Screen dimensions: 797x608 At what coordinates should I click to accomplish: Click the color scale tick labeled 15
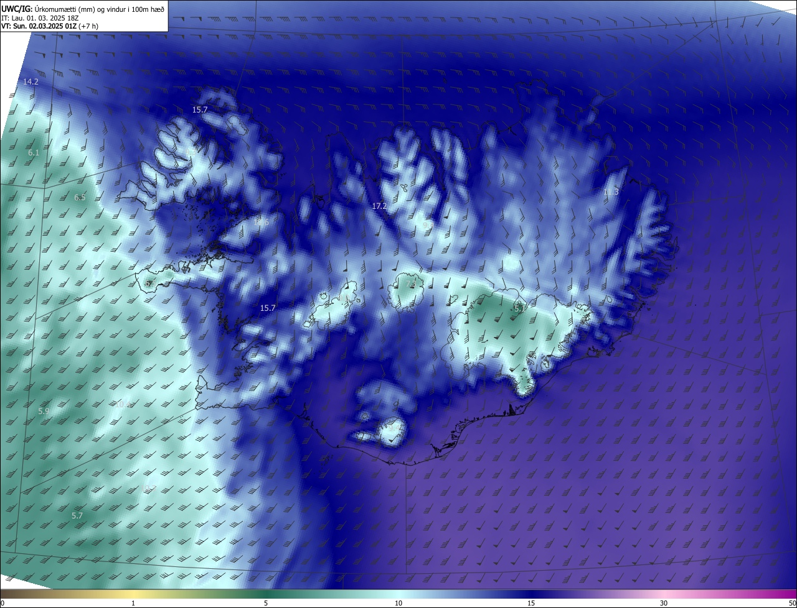531,603
